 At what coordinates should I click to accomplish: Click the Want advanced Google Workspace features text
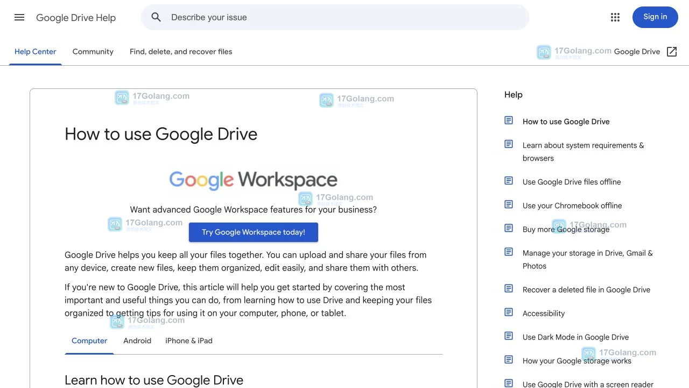[254, 210]
